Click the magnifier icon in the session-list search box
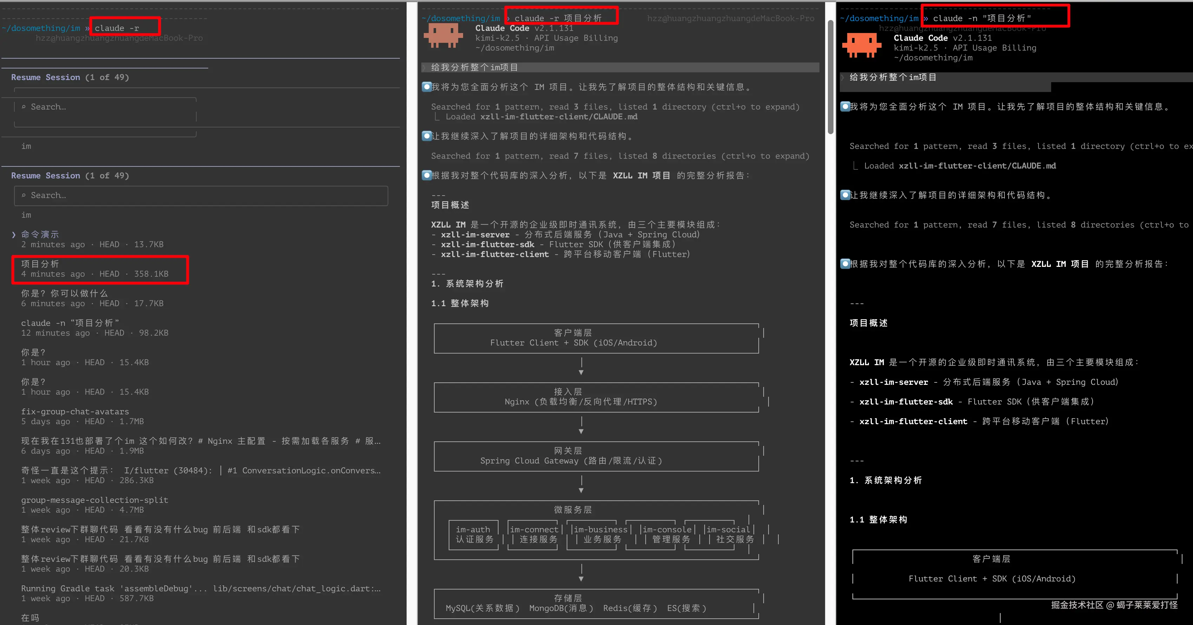1193x625 pixels. pyautogui.click(x=24, y=196)
